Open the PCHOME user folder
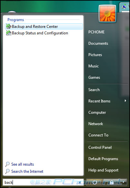 click(96, 32)
